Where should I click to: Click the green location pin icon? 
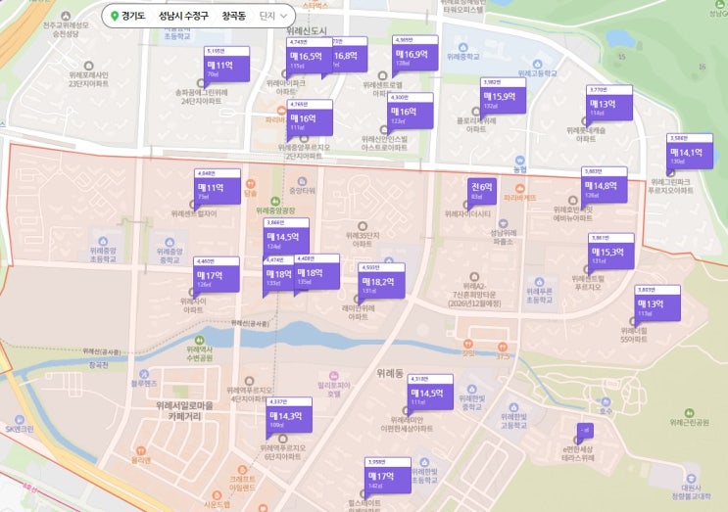(115, 17)
